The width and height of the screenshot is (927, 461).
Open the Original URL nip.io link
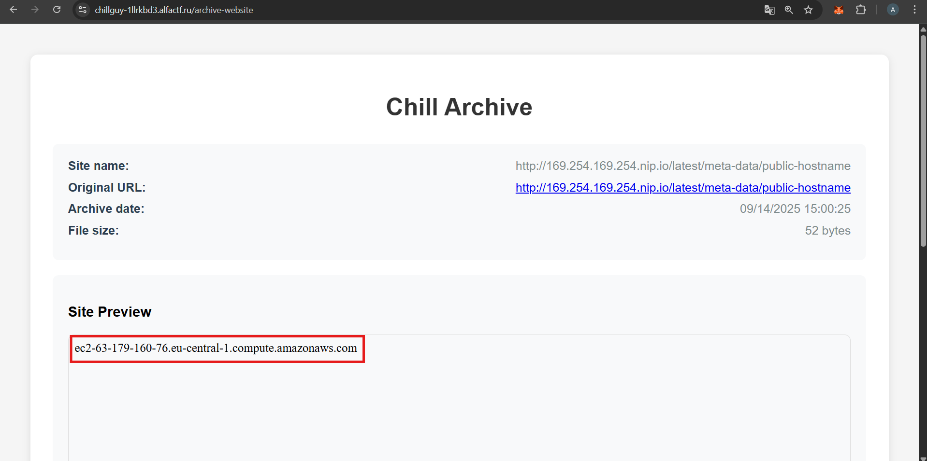tap(682, 188)
